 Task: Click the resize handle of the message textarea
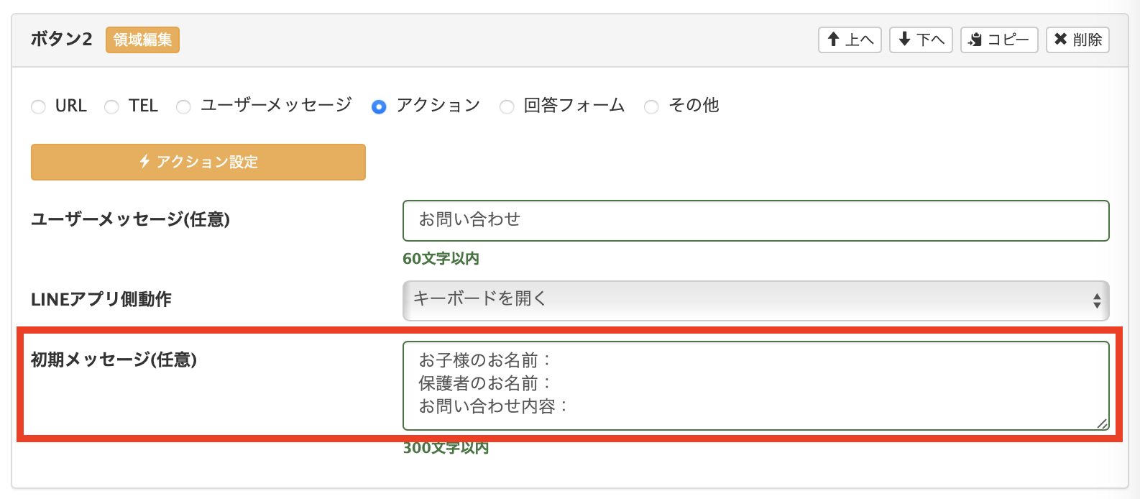tap(1102, 423)
